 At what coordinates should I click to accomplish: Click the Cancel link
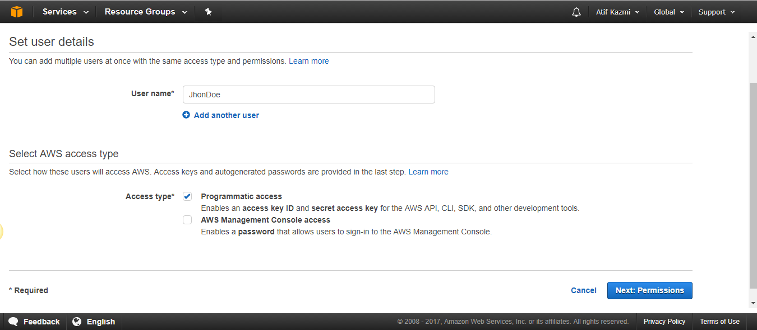pos(584,290)
